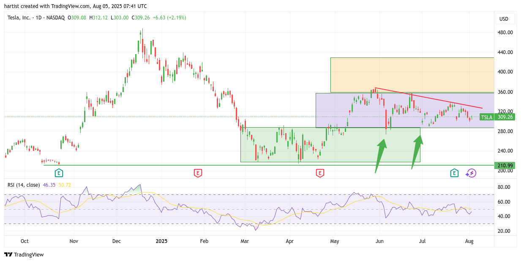
Task: Click the RSI scale label 40.00
Action: [505, 216]
